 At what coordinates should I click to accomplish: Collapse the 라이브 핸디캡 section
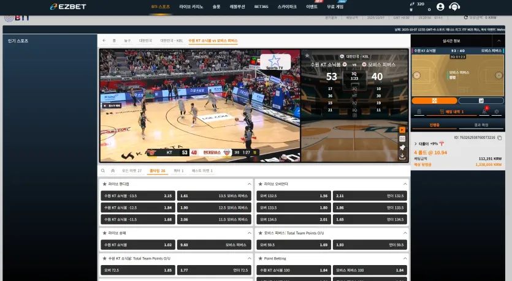point(249,184)
